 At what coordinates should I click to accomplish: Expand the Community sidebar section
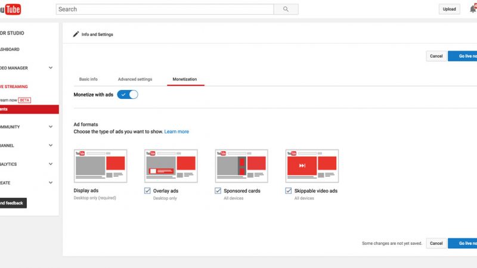tap(51, 126)
